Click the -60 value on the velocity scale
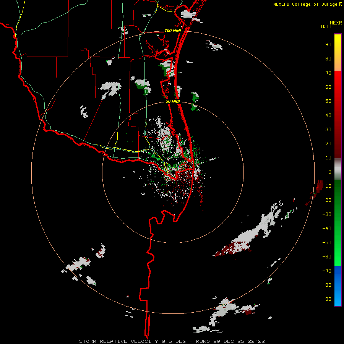The height and width of the screenshot is (344, 344). click(x=327, y=257)
